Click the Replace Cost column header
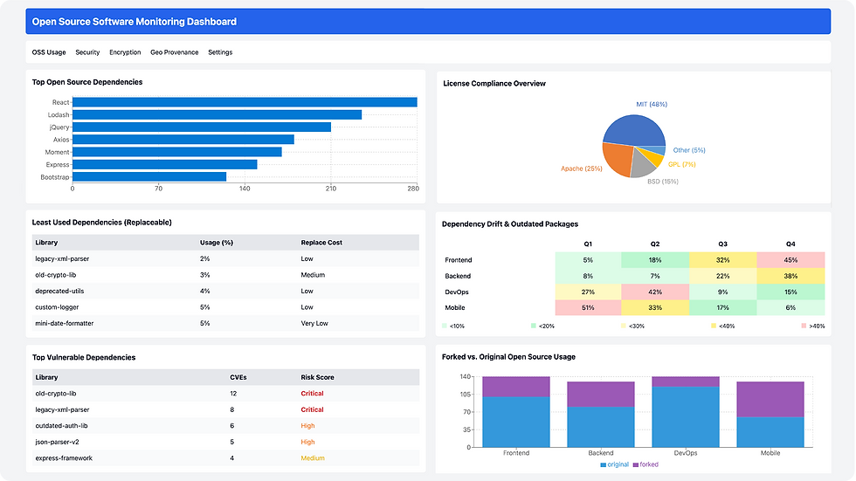The width and height of the screenshot is (856, 481). (321, 243)
